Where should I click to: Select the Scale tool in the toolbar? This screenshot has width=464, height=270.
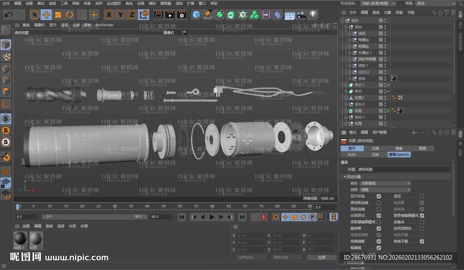click(58, 14)
